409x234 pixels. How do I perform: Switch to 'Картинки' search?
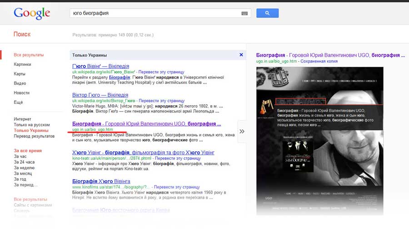click(22, 64)
